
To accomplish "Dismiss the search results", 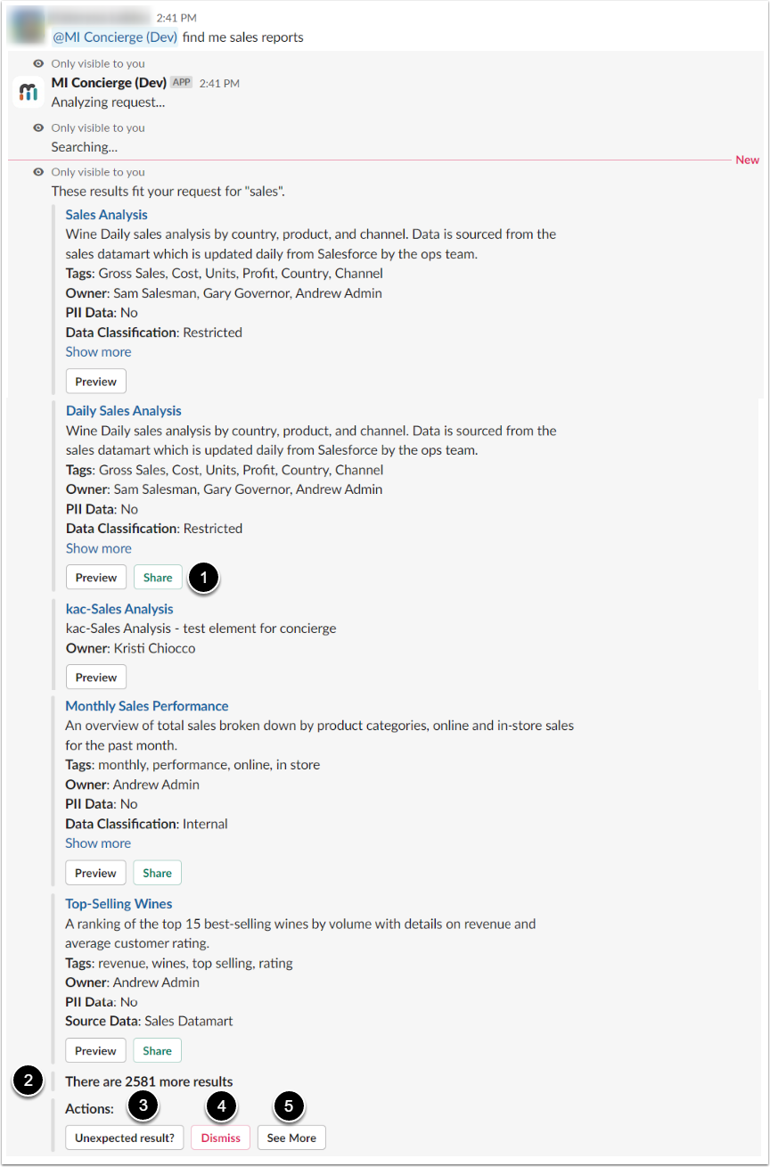I will (221, 1138).
